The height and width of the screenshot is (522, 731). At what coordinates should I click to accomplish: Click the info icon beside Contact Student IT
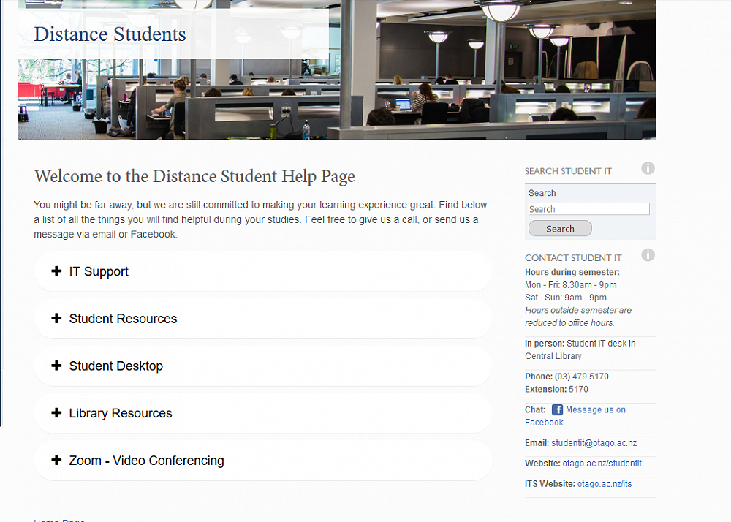(x=648, y=255)
